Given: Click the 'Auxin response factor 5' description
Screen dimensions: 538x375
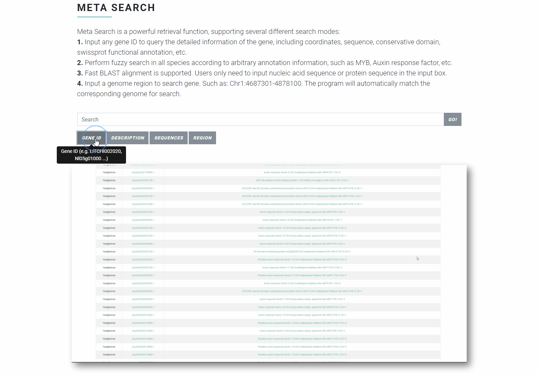Looking at the screenshot, I should coord(302,283).
